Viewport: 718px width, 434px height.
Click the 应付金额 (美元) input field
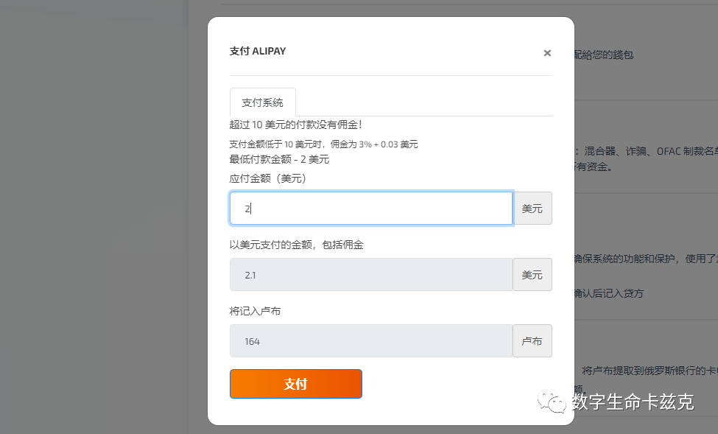371,209
